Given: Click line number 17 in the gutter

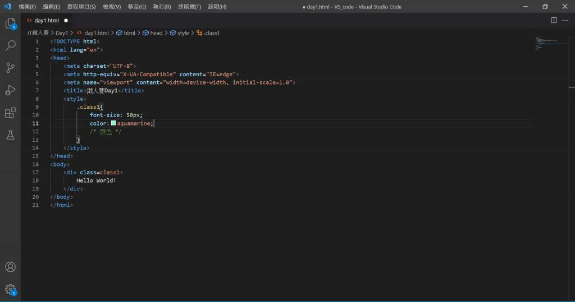Looking at the screenshot, I should (35, 173).
